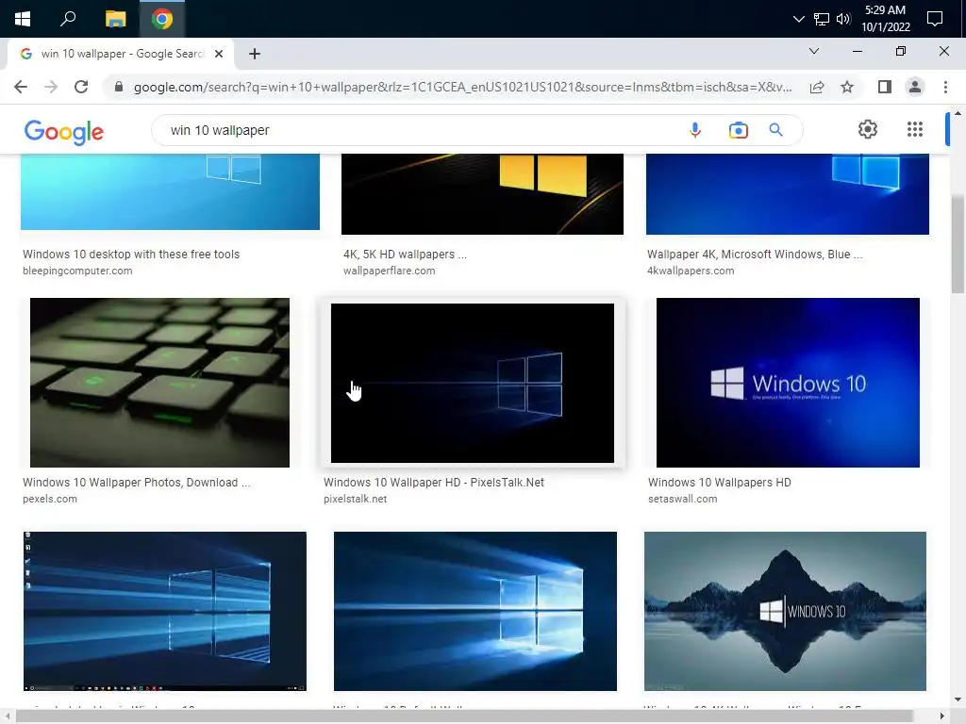
Task: Click the scrollbar up arrow
Action: click(x=958, y=114)
